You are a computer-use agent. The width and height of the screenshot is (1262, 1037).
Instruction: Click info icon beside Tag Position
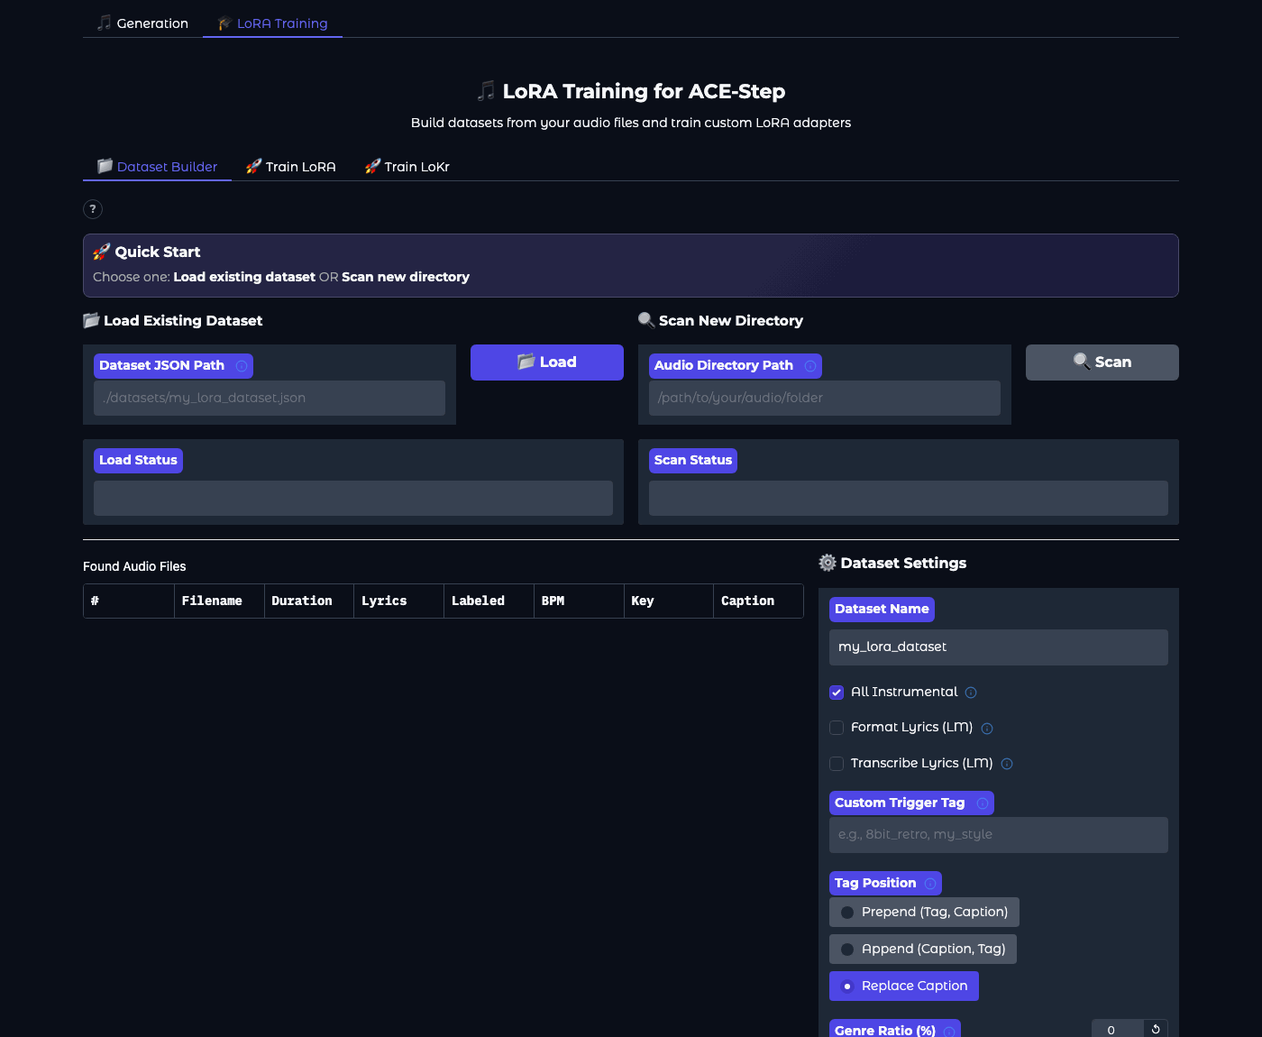tap(930, 884)
